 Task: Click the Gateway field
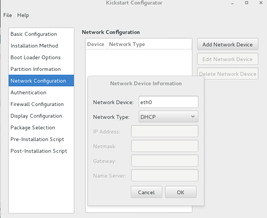tap(165, 161)
